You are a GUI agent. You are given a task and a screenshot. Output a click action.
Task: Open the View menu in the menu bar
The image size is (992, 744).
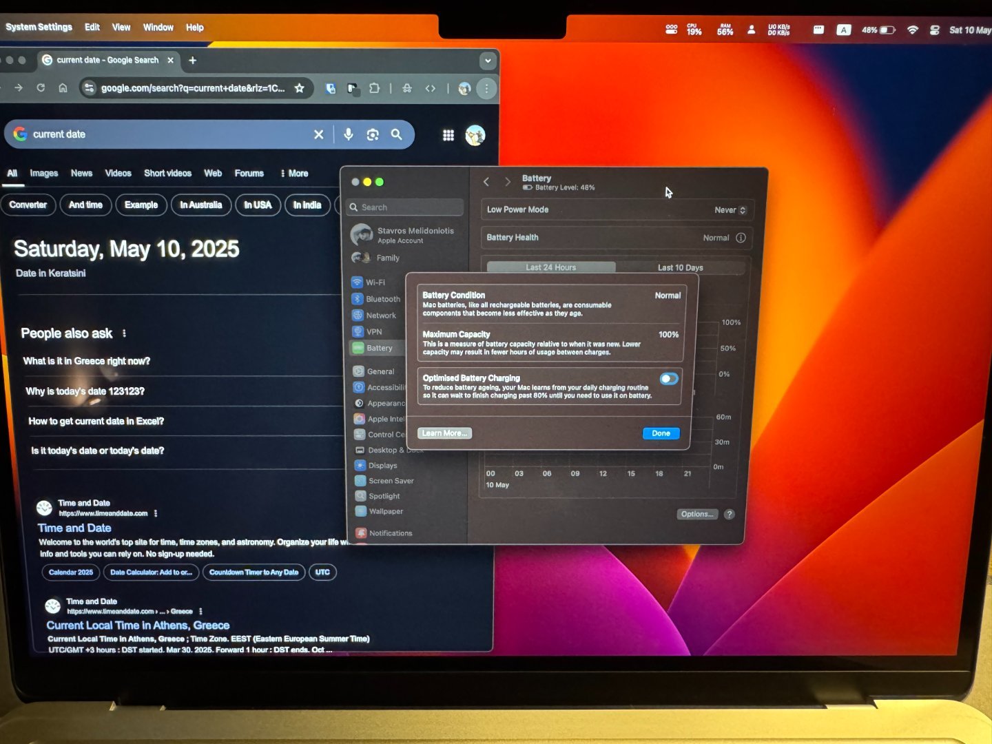121,27
